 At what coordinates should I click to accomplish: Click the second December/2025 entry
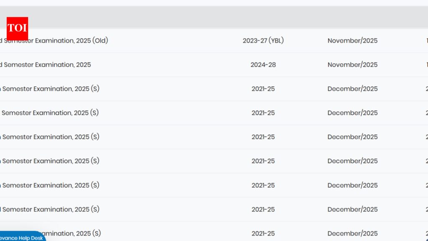(x=352, y=113)
